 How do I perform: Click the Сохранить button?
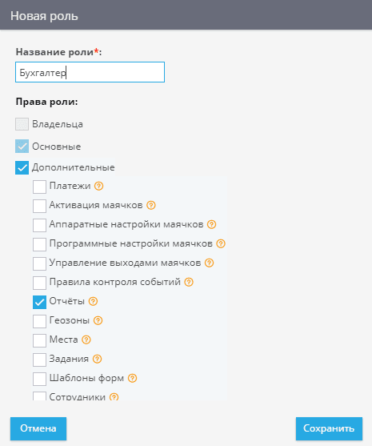[329, 428]
